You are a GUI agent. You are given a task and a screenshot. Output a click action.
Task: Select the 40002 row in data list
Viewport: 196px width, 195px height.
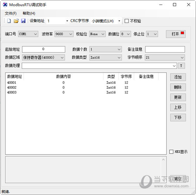[83, 87]
